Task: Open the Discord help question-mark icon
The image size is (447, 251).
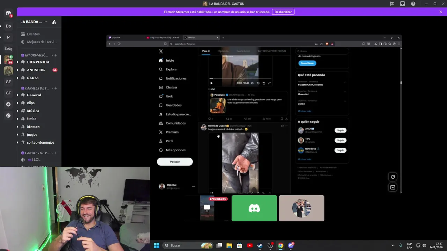Action: (413, 4)
